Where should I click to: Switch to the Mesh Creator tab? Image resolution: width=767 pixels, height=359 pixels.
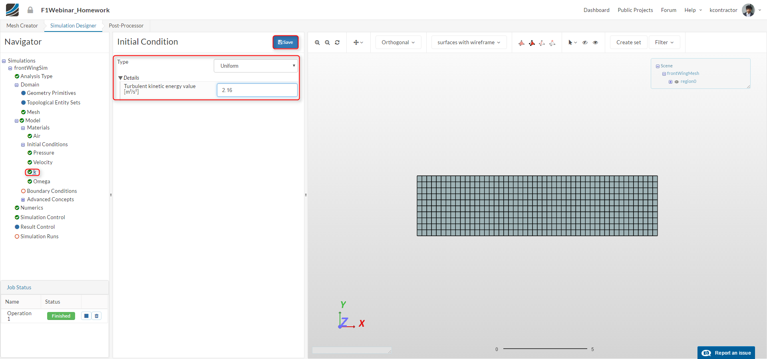(x=22, y=26)
